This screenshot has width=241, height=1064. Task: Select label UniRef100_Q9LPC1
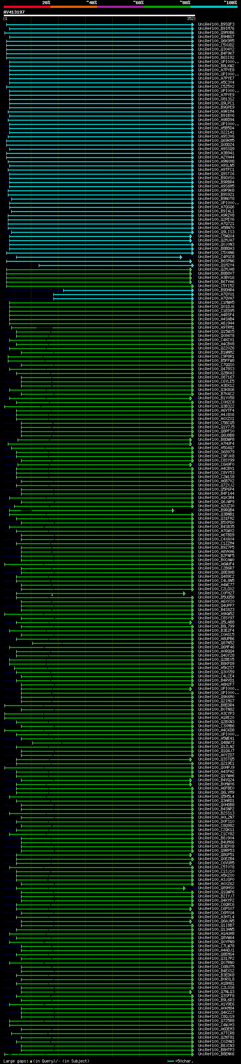coord(216,103)
